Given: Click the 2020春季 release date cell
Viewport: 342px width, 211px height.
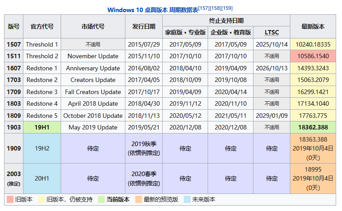Looking at the screenshot, I should 144,178.
